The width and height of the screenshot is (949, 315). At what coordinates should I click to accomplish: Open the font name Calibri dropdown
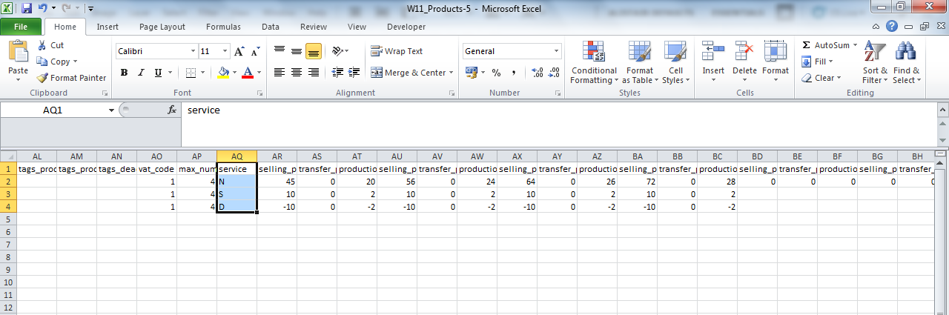pyautogui.click(x=192, y=51)
